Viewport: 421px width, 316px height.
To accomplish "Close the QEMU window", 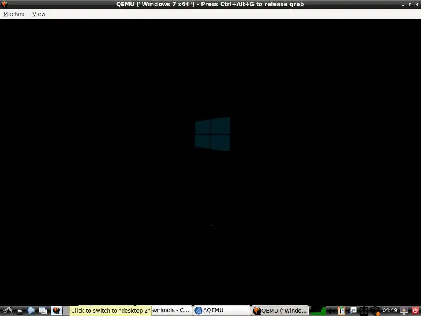I will pos(417,5).
